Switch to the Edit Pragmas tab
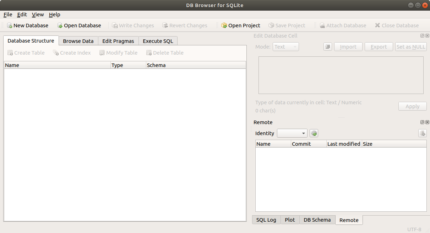Screen dimensions: 430x233 118,41
